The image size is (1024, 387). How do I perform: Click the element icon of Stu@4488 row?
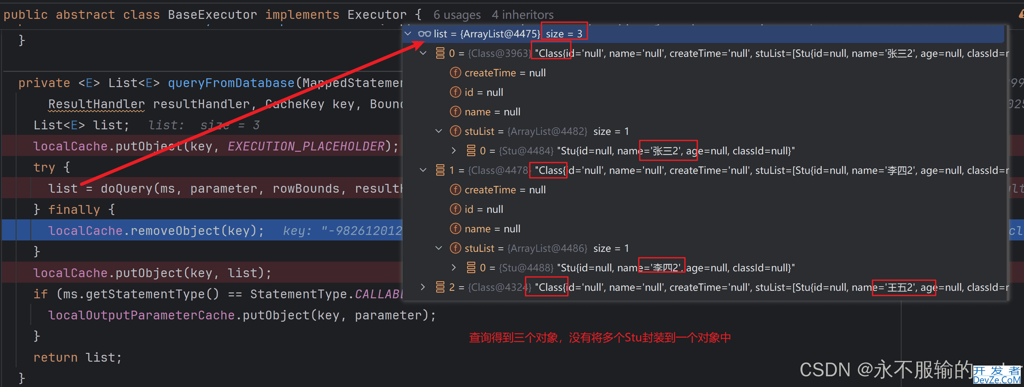pyautogui.click(x=471, y=267)
